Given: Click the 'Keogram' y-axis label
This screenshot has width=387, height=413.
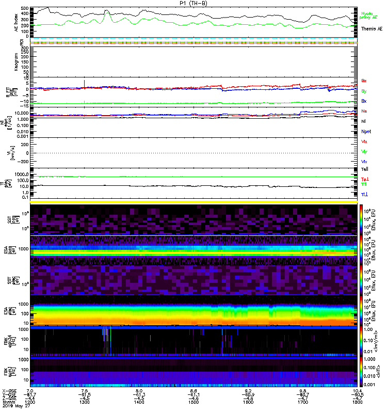Looking at the screenshot, I should coord(17,62).
